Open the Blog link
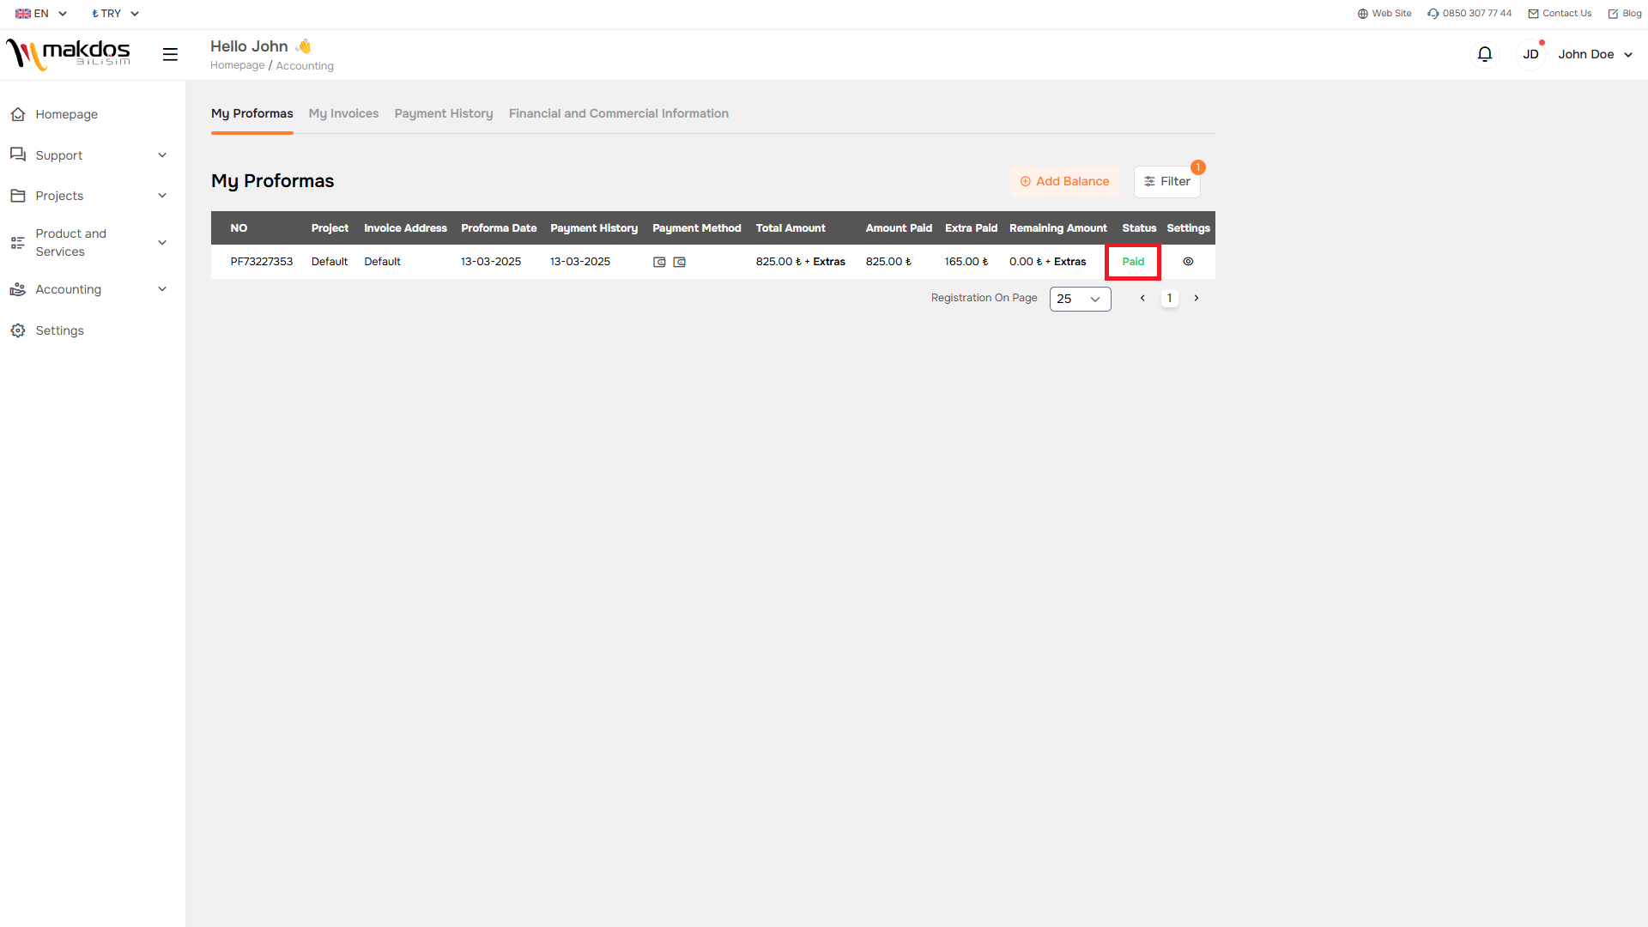 click(x=1624, y=14)
